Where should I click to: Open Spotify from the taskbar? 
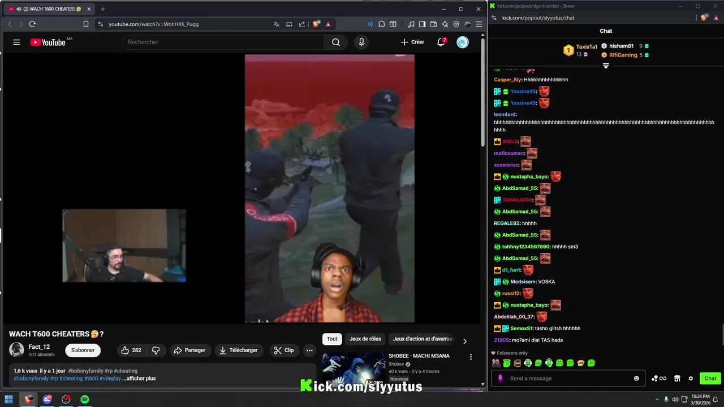pos(85,400)
